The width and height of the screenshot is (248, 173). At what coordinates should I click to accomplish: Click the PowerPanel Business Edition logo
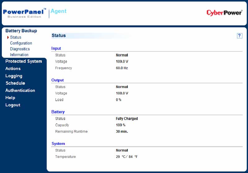24,13
